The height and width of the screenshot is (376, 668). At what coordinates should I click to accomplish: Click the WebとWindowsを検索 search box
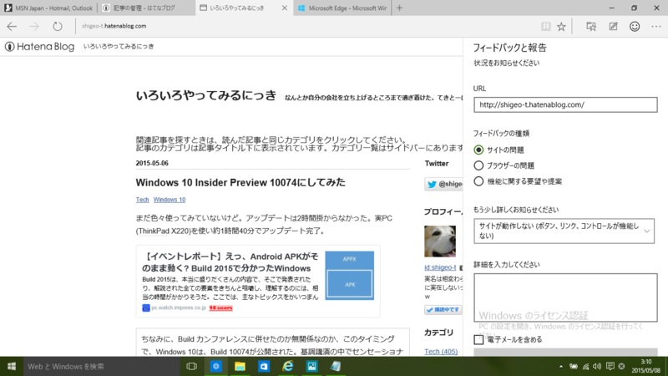click(x=101, y=366)
